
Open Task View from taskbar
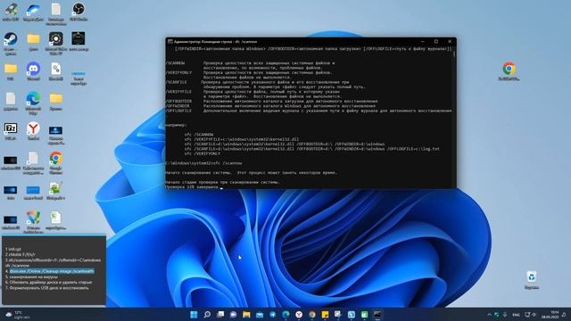[x=220, y=315]
